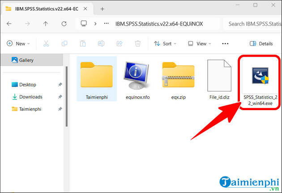Open the View layout dropdown
The image size is (282, 193).
pyautogui.click(x=199, y=43)
